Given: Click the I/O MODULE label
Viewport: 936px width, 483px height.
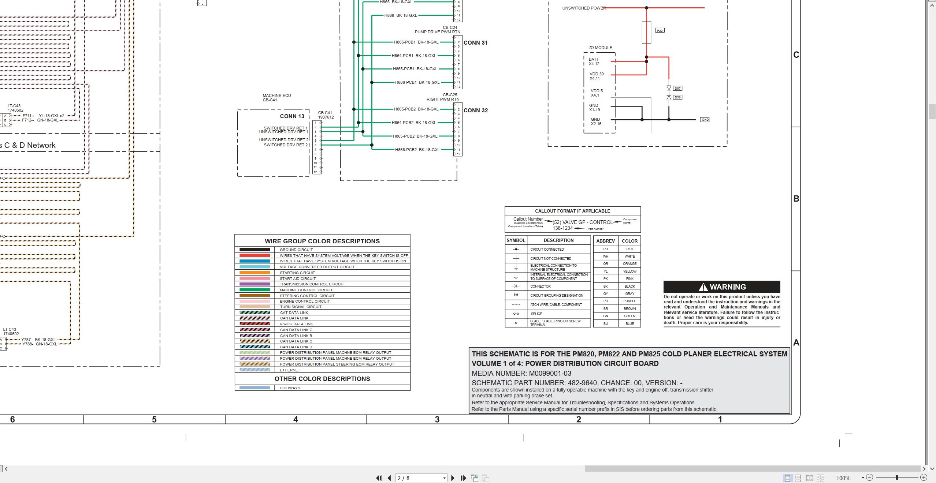Looking at the screenshot, I should click(x=600, y=48).
